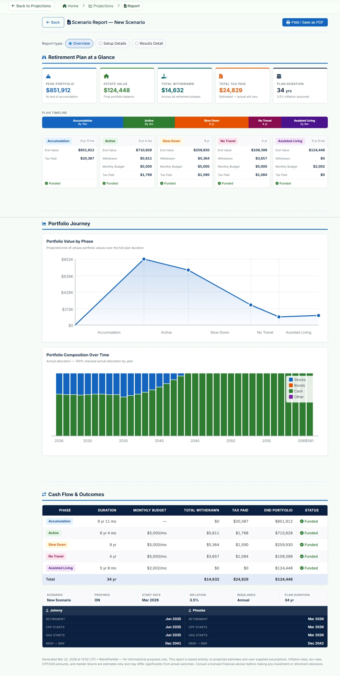Click the Accumulation phase tag in table

pyautogui.click(x=59, y=521)
